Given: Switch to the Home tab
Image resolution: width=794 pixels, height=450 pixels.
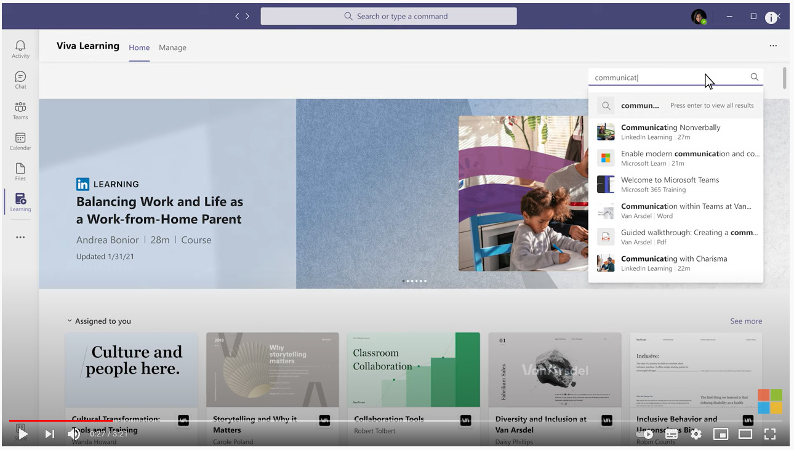Looking at the screenshot, I should tap(139, 47).
